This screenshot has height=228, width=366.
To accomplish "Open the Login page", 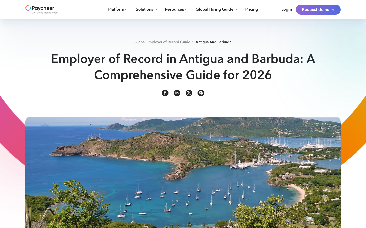I will [286, 9].
